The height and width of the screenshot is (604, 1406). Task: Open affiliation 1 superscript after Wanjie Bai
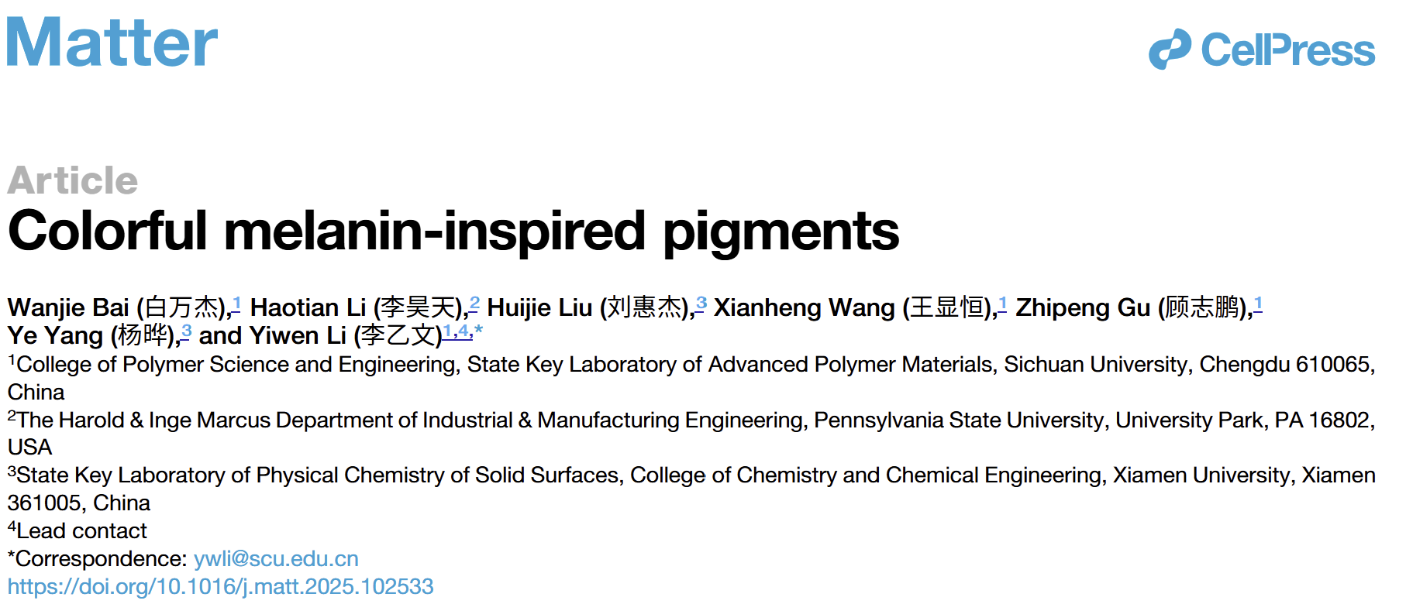coord(236,304)
